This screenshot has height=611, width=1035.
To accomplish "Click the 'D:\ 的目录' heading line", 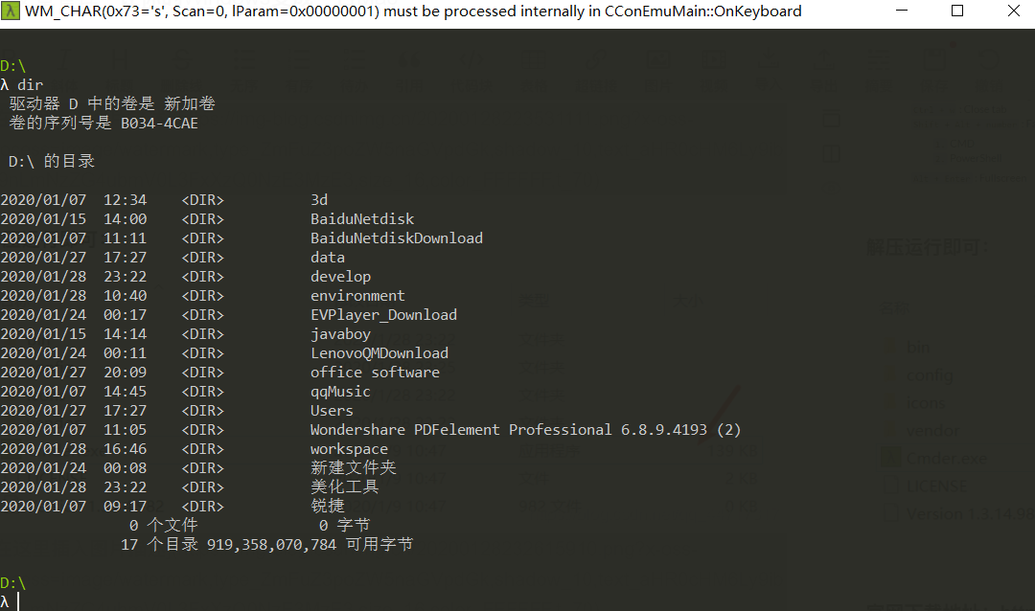I will 52,161.
